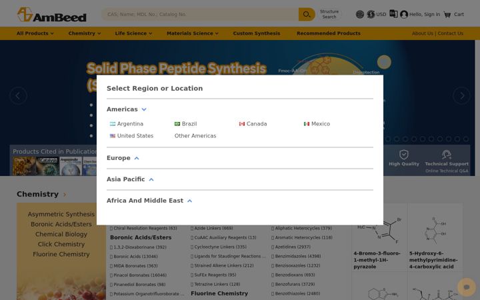Select Click Chemistry category
The image size is (480, 300).
pyautogui.click(x=61, y=244)
